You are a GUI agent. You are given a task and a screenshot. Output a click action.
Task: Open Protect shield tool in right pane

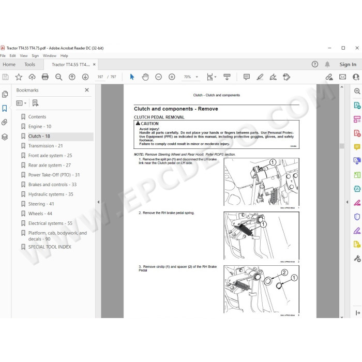(357, 217)
